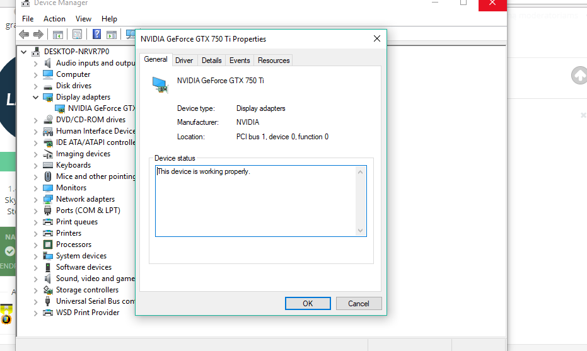Open the Action menu
The image size is (587, 351).
tap(54, 19)
